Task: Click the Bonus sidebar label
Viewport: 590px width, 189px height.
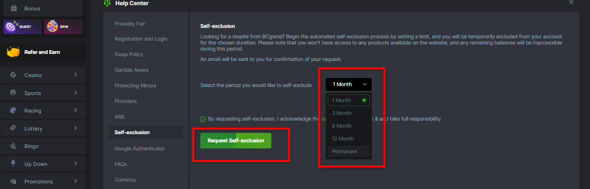Action: [32, 8]
